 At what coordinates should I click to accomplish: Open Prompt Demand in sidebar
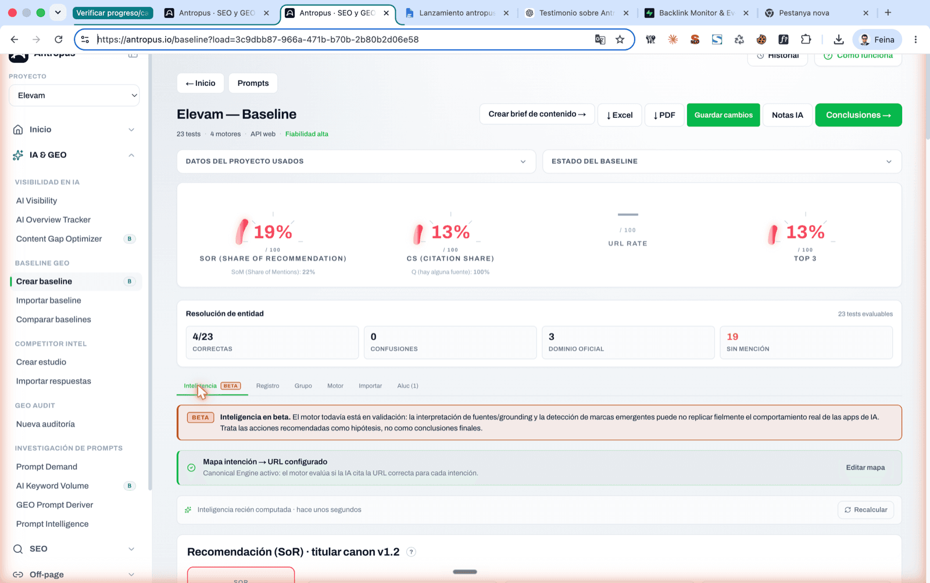tap(46, 467)
